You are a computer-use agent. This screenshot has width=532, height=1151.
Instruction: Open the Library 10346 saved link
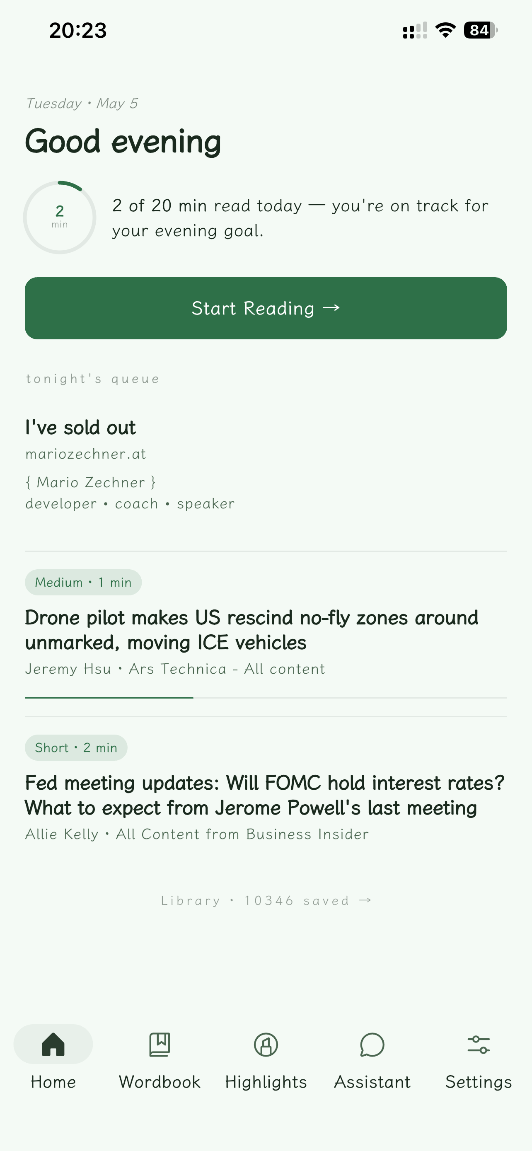(x=266, y=900)
